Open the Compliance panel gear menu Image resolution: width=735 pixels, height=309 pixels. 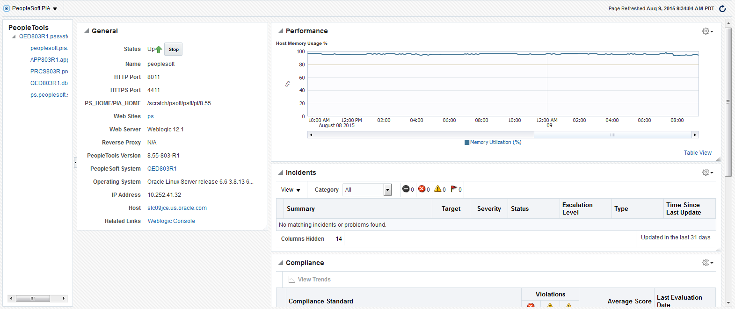pyautogui.click(x=707, y=263)
